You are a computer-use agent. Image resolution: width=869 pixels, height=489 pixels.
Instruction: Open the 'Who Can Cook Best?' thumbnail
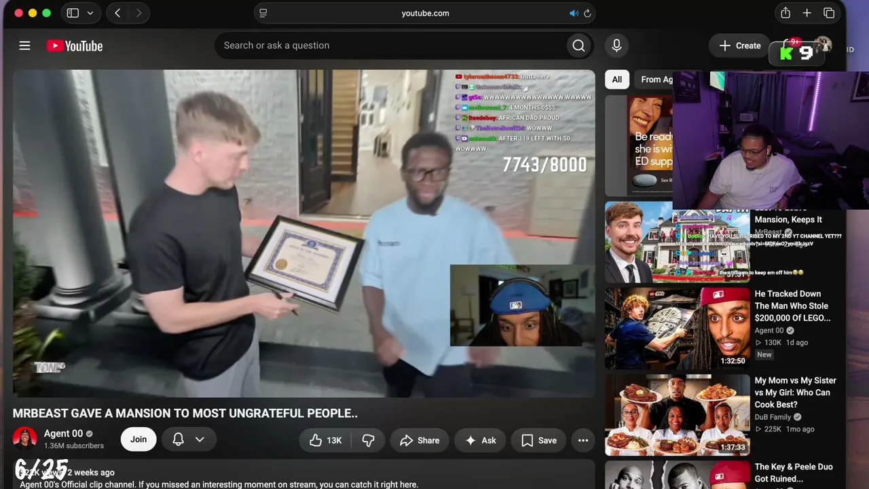point(678,415)
